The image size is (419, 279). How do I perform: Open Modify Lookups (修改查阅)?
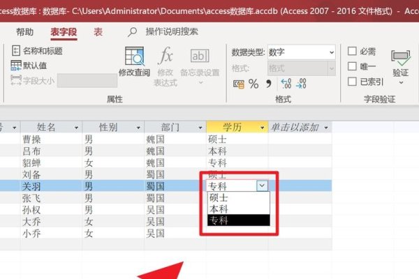pyautogui.click(x=134, y=61)
